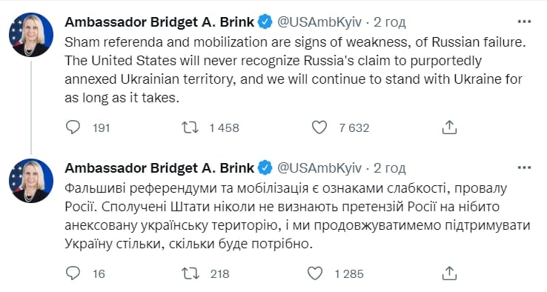Share the English tweet
This screenshot has width=547, height=292.
coord(449,127)
